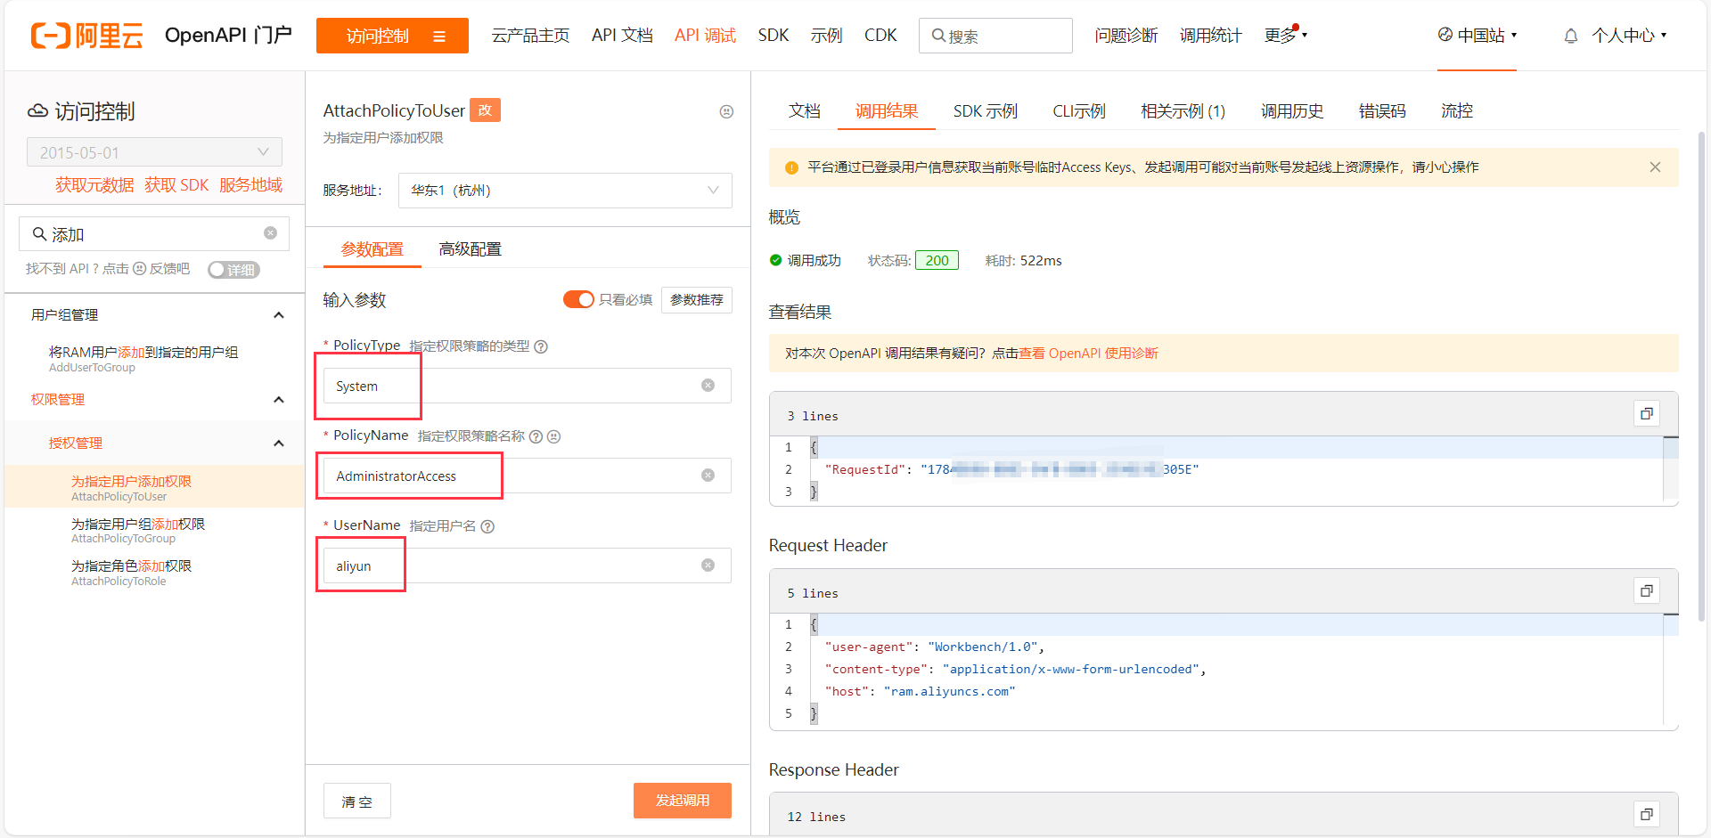This screenshot has height=838, width=1711.
Task: Click the 获取元数据 link
Action: [94, 185]
